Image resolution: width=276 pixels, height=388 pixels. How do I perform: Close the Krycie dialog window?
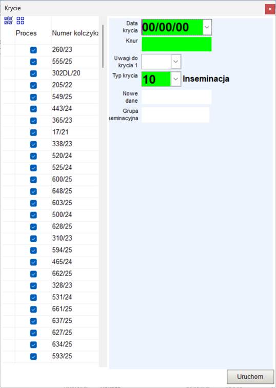270,9
